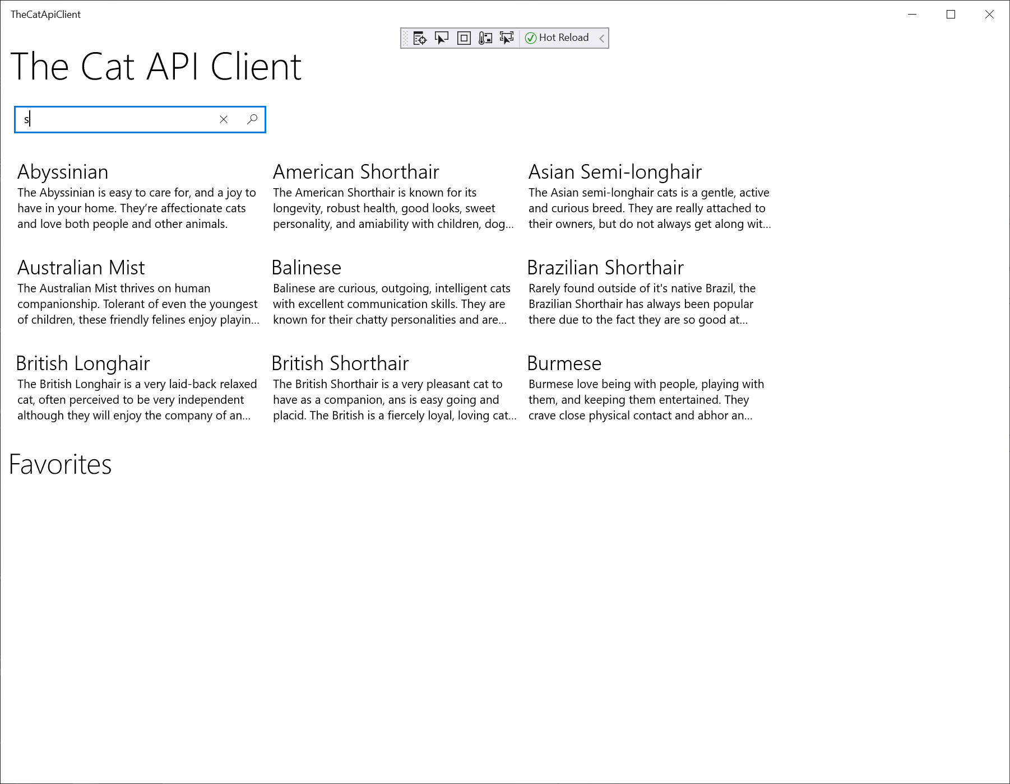Viewport: 1010px width, 784px height.
Task: Collapse the Hot Reload toolbar with the chevron
Action: click(601, 38)
